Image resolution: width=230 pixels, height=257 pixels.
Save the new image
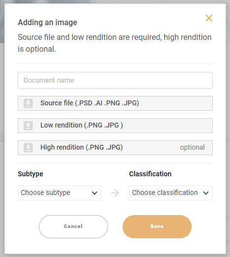tap(157, 226)
